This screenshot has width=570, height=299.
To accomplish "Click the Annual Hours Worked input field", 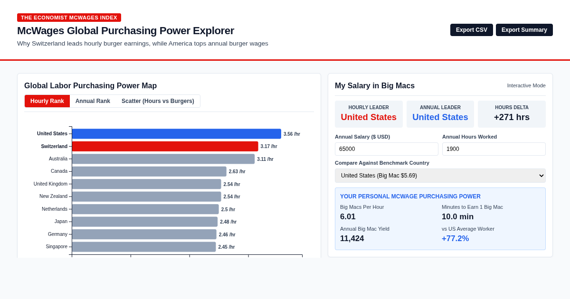I will click(x=494, y=149).
